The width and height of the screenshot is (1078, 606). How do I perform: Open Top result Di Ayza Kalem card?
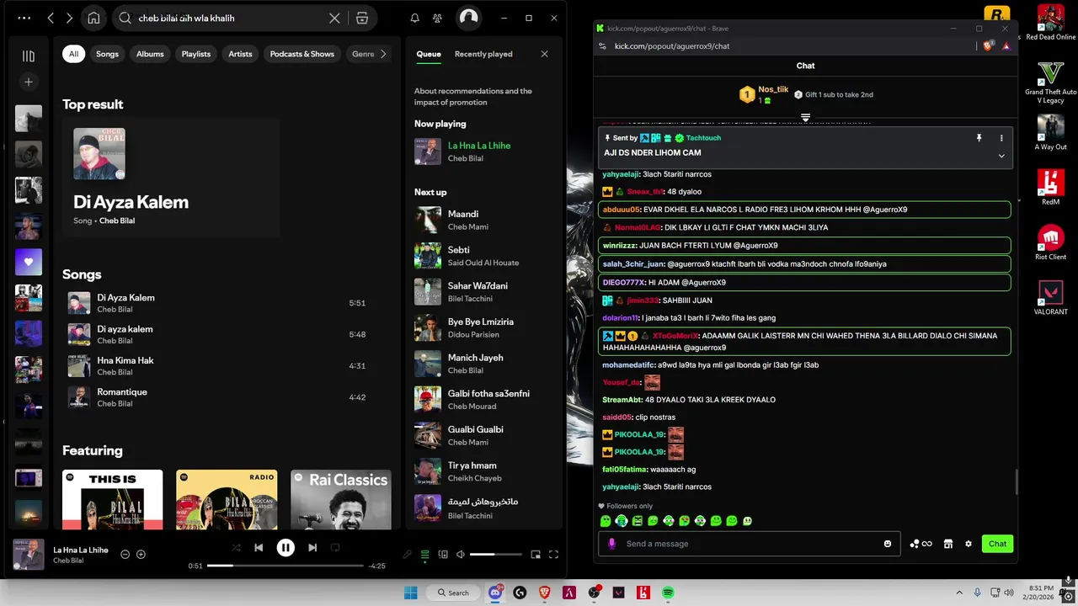(171, 178)
